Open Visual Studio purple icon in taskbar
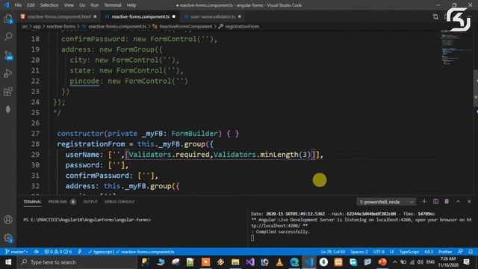478x269 pixels. pyautogui.click(x=250, y=262)
